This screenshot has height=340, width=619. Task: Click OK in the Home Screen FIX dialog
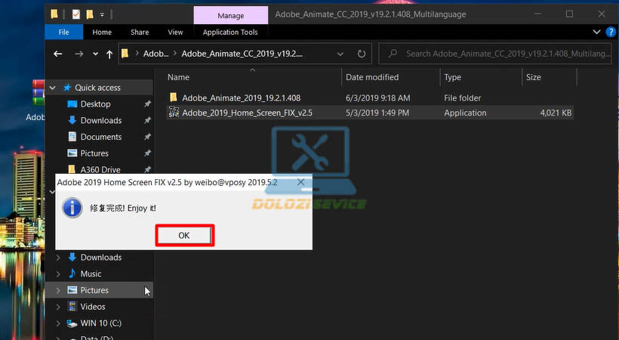184,235
